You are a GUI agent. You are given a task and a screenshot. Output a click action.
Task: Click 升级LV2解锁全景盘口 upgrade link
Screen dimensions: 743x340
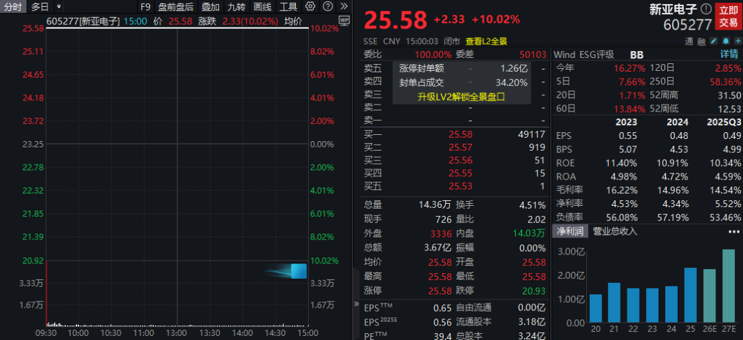point(461,97)
